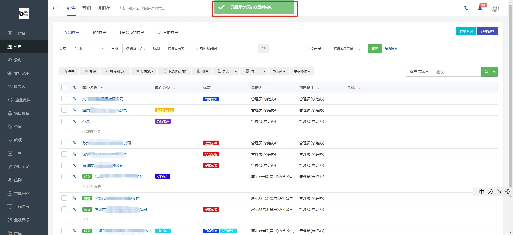513x235 pixels.
Task: Open the 营销 top menu
Action: [87, 8]
